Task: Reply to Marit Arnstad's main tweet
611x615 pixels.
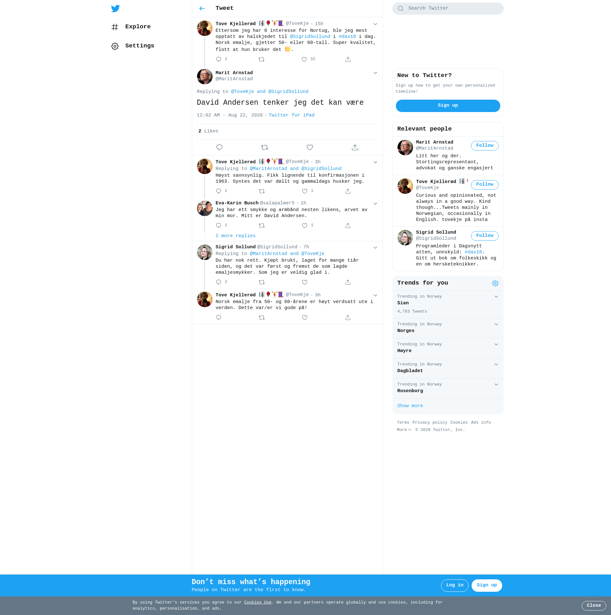Action: coord(219,147)
